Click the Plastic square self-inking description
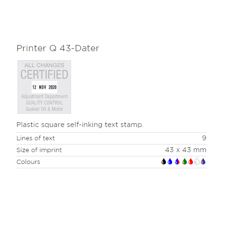237x236 pixels. [x=80, y=125]
